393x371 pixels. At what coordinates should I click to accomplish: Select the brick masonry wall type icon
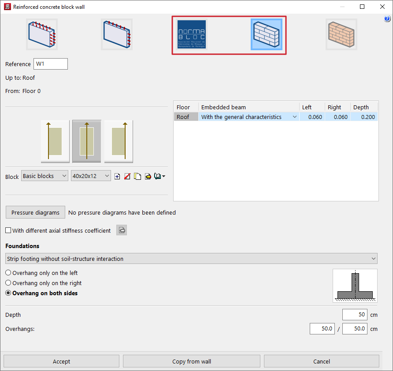341,34
